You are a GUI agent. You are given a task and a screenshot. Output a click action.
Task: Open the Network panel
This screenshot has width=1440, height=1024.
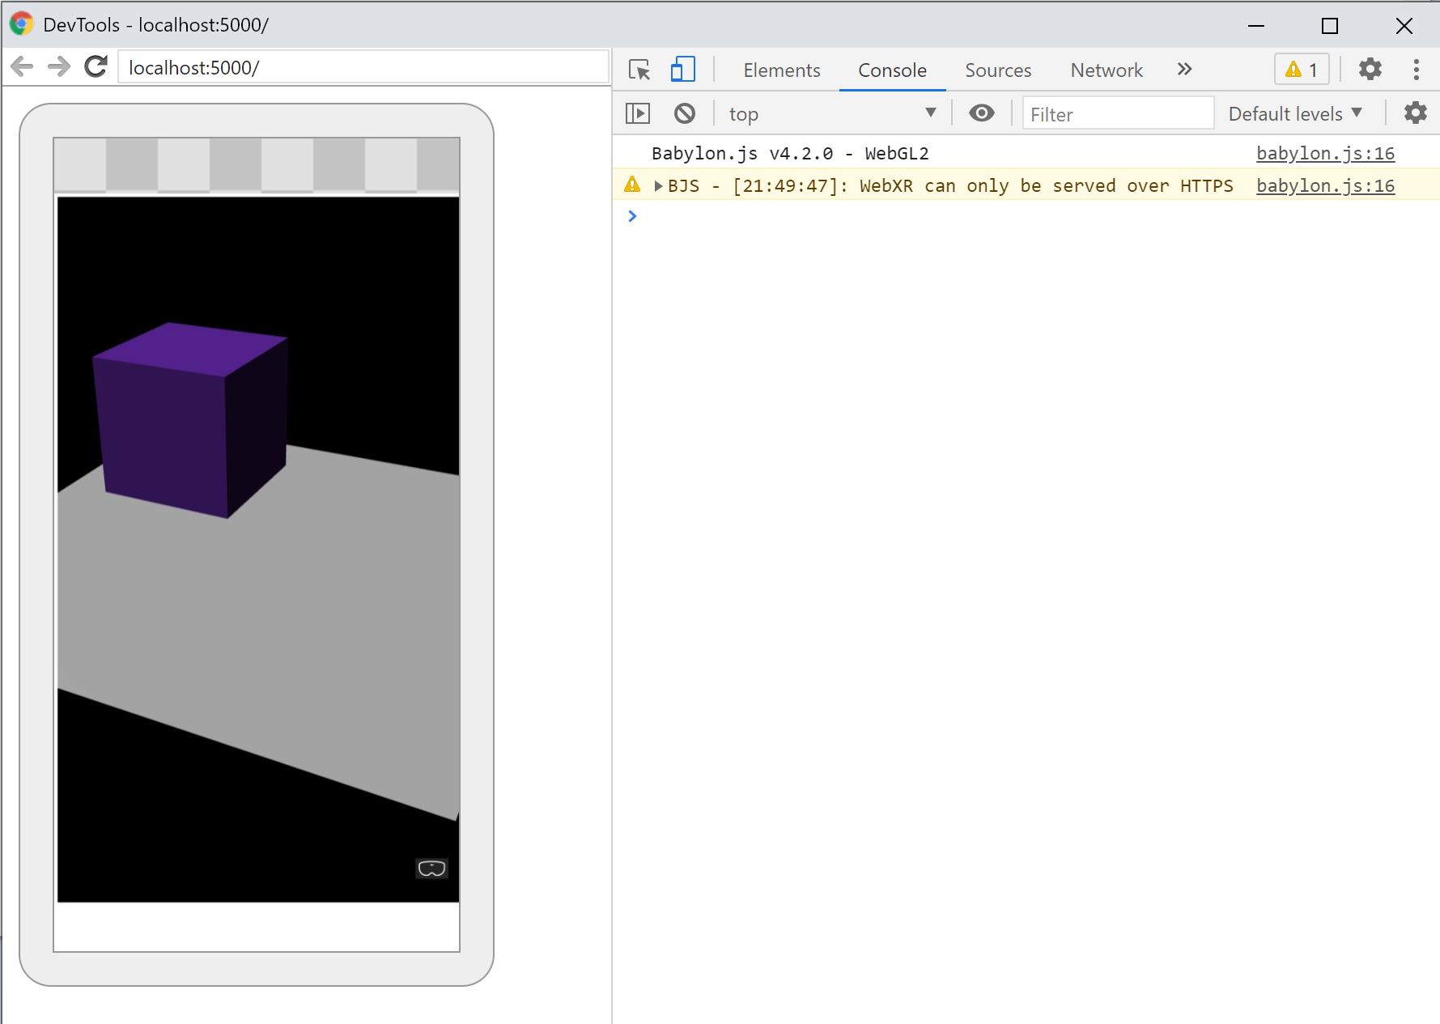[1106, 70]
